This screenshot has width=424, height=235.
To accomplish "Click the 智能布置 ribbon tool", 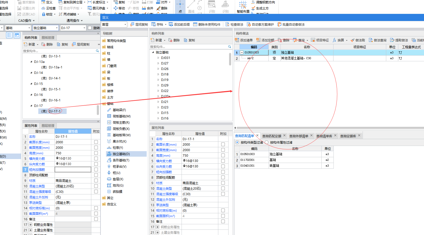I will [243, 7].
